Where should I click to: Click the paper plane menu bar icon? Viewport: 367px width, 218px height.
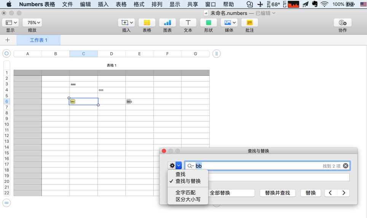coord(305,4)
